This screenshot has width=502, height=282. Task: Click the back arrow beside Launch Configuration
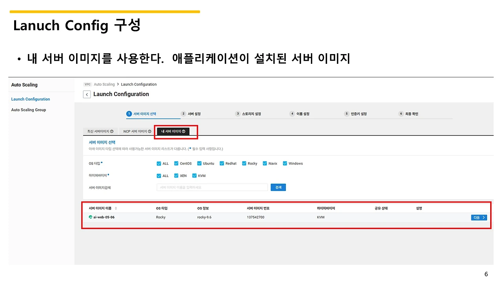click(x=87, y=94)
